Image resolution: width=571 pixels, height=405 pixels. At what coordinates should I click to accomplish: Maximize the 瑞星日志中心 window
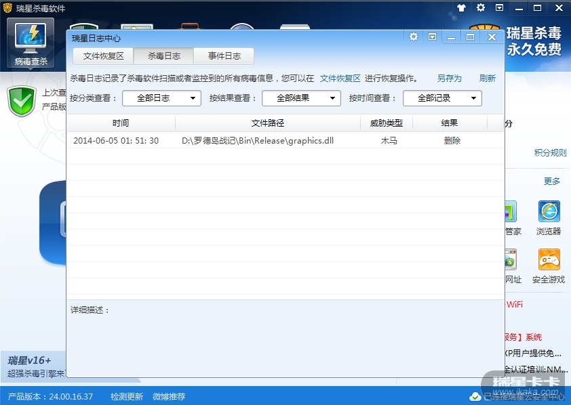[x=470, y=37]
